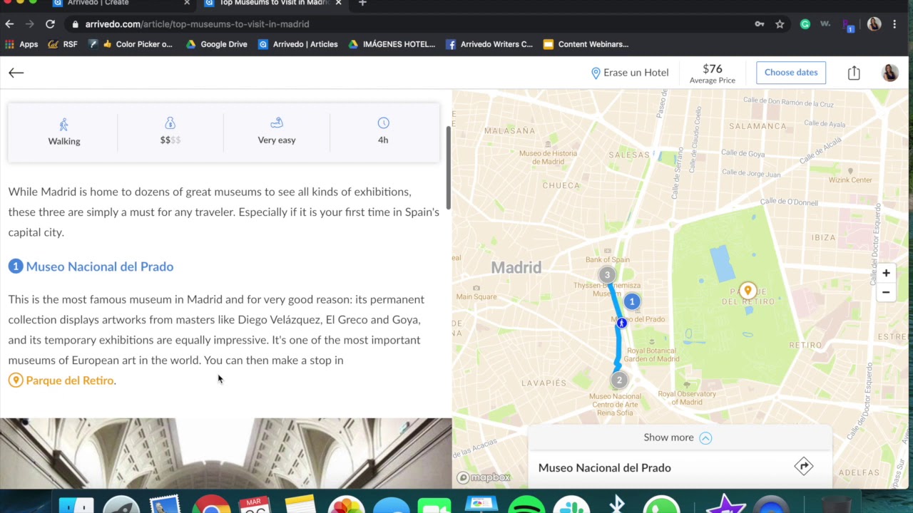
Task: Select the Top Museums to Visit tab
Action: click(273, 4)
